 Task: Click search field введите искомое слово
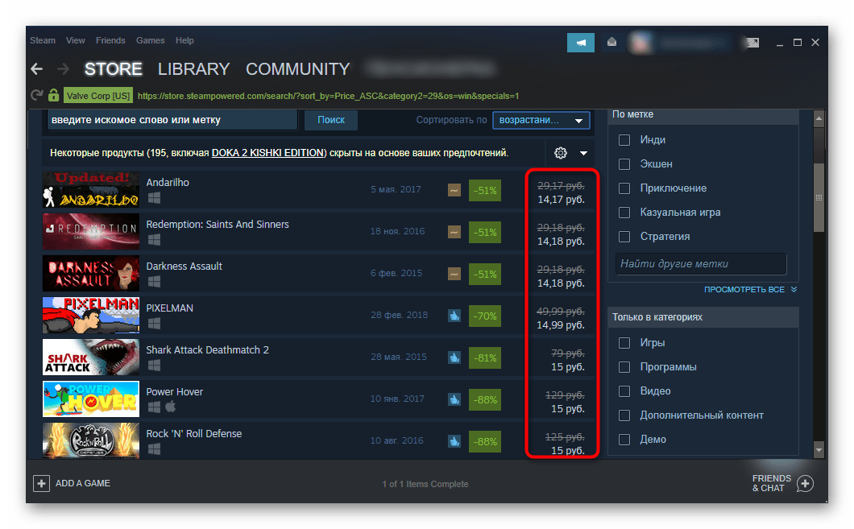(172, 120)
